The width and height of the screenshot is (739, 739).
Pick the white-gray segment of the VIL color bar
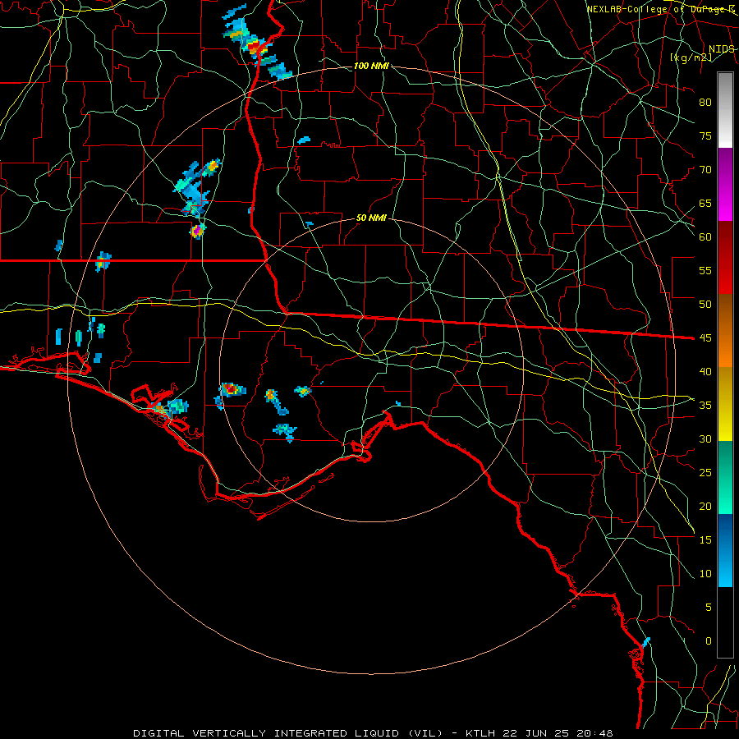tap(725, 110)
